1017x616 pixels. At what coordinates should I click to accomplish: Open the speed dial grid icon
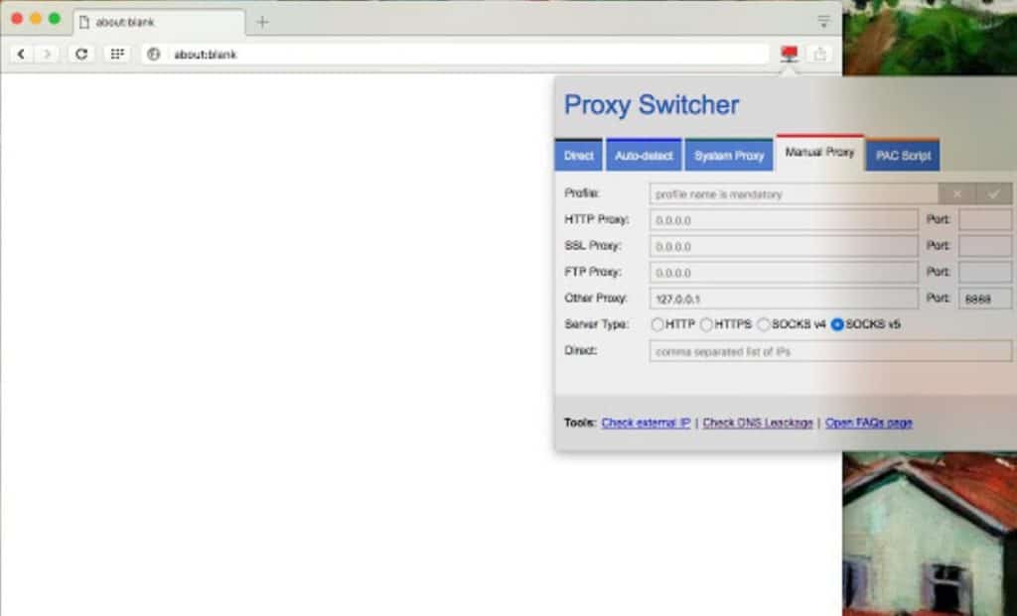click(117, 55)
